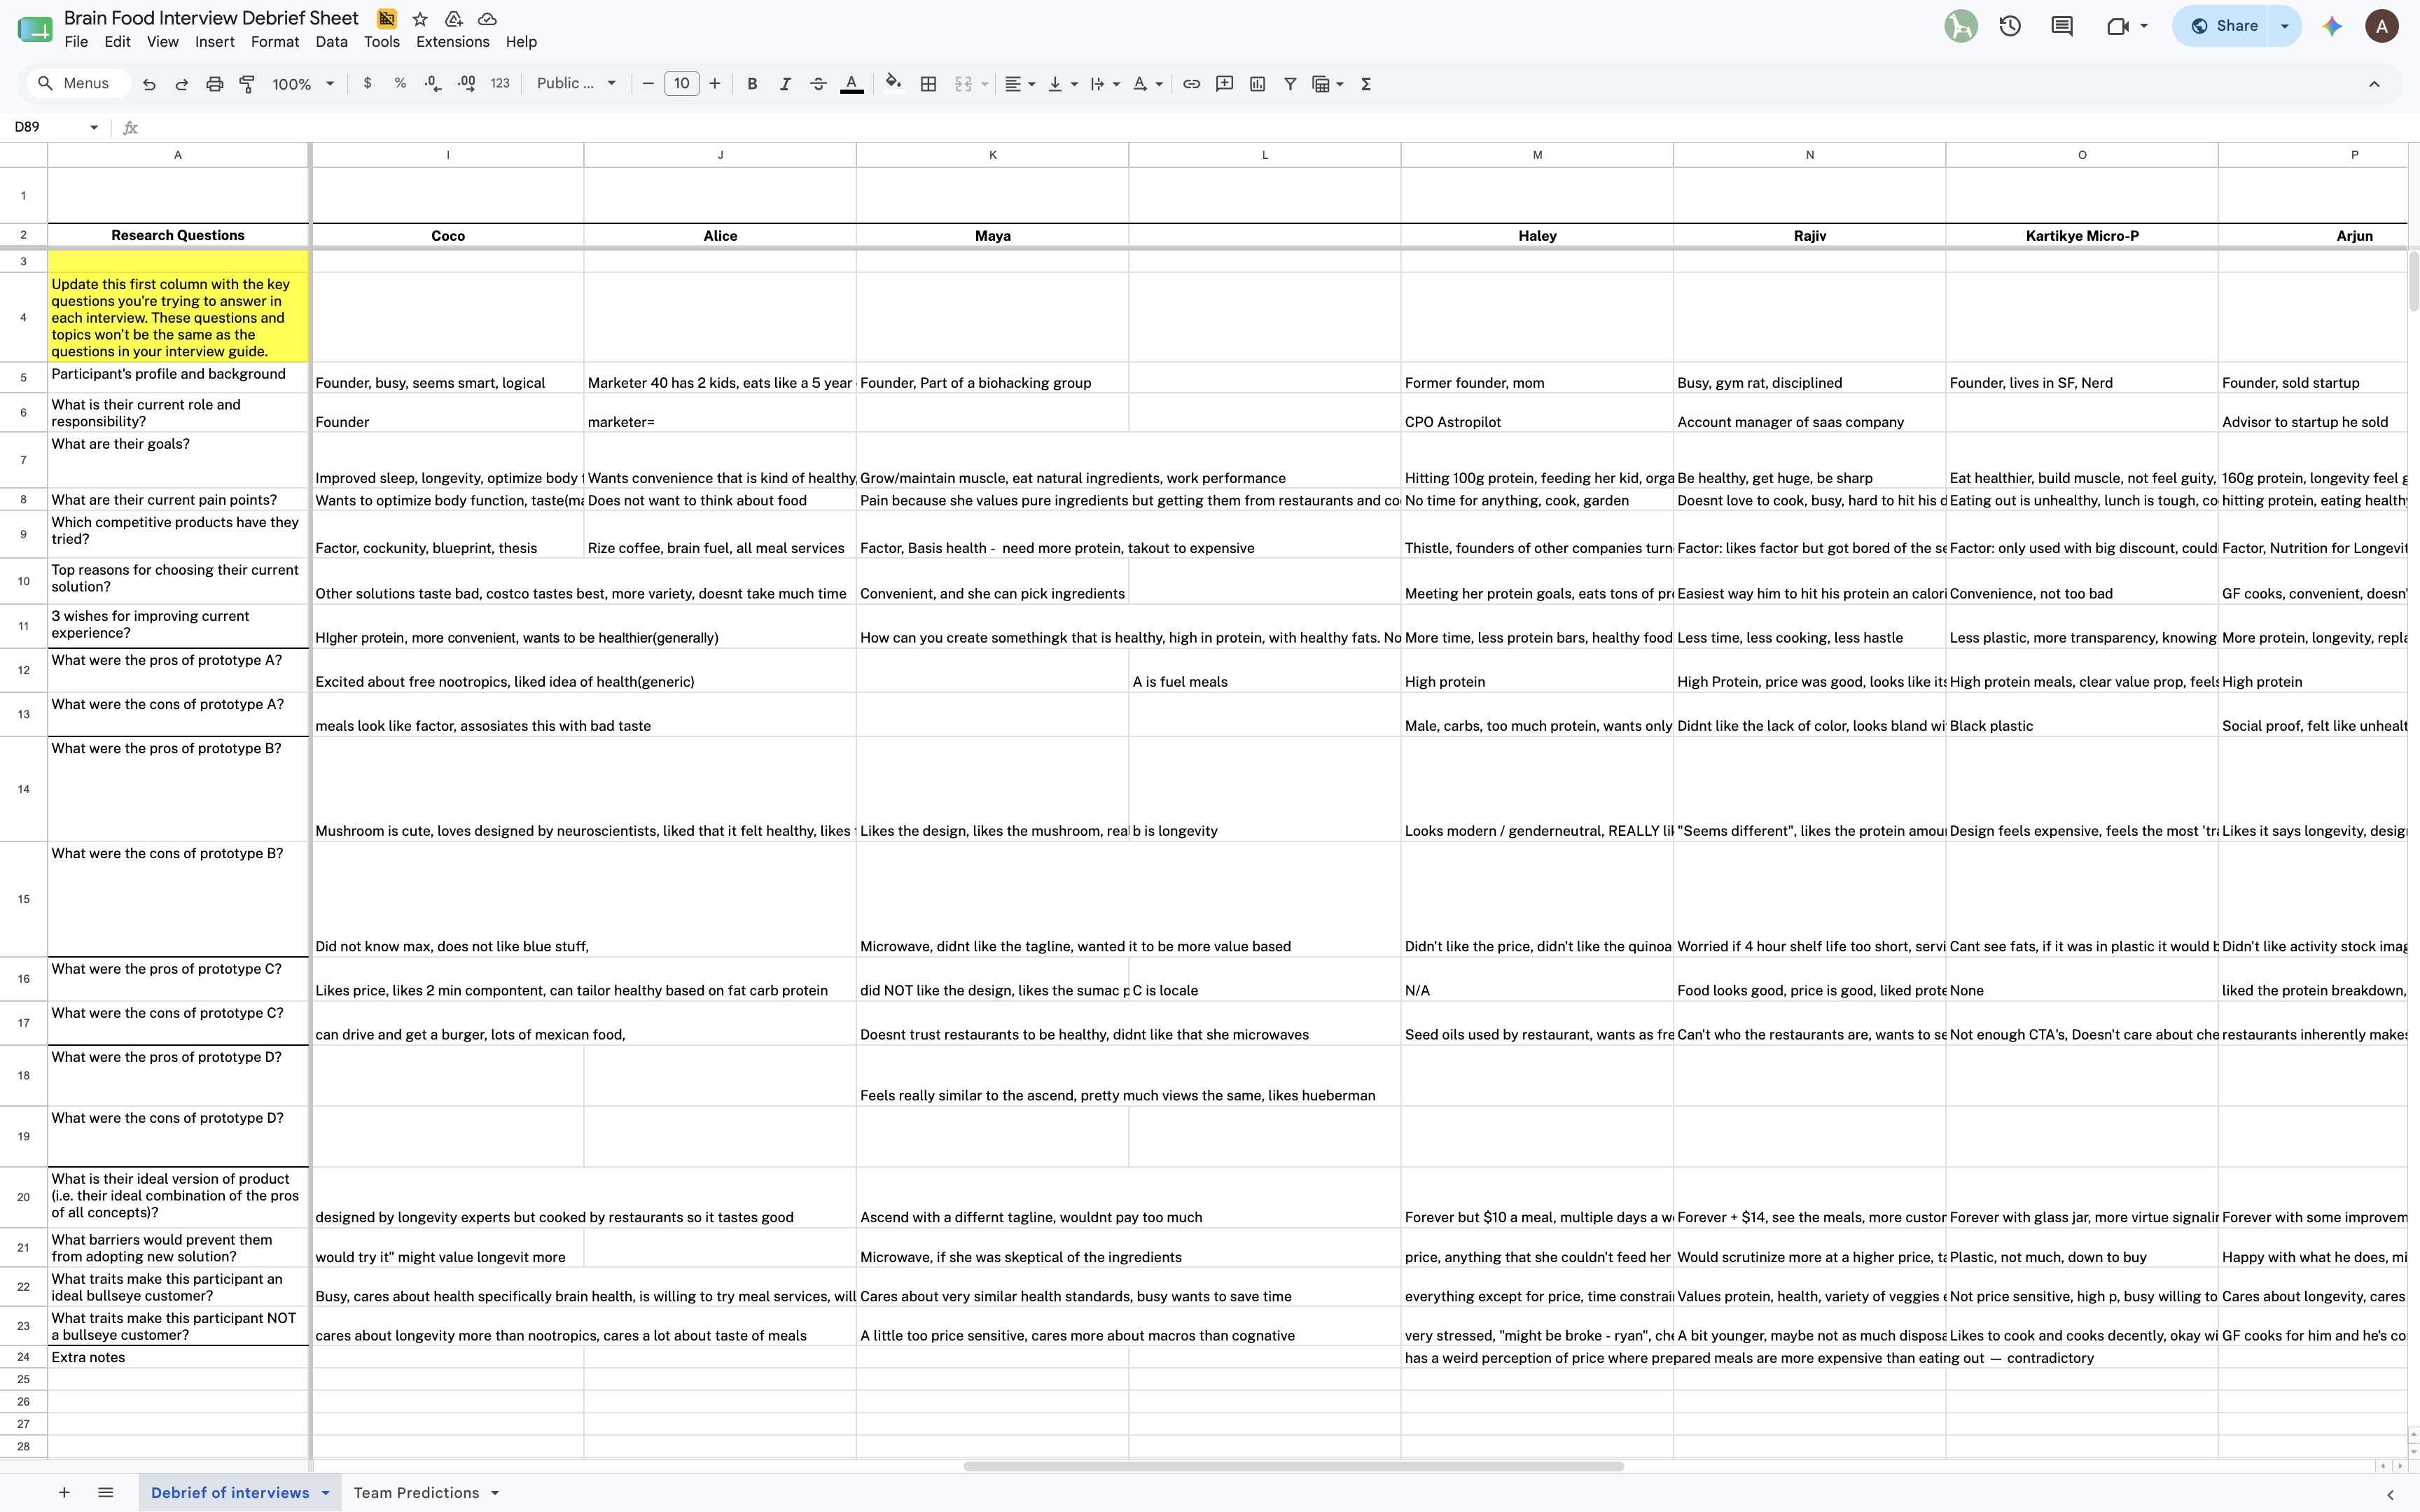Screen dimensions: 2420x1512
Task: View cloud save status icon
Action: [x=487, y=19]
